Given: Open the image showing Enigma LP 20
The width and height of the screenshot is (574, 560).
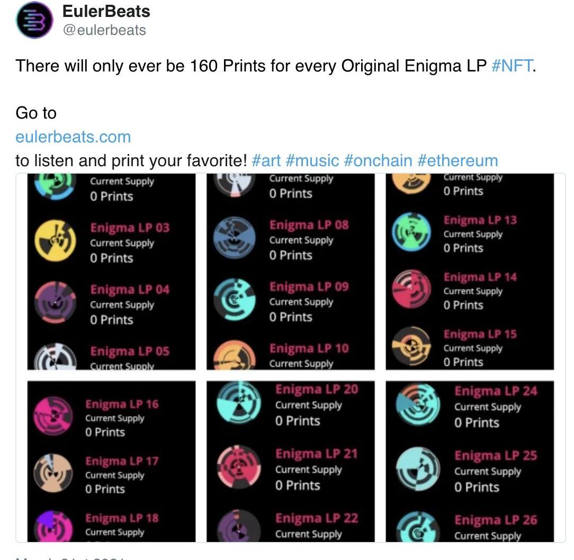Looking at the screenshot, I should tap(291, 460).
